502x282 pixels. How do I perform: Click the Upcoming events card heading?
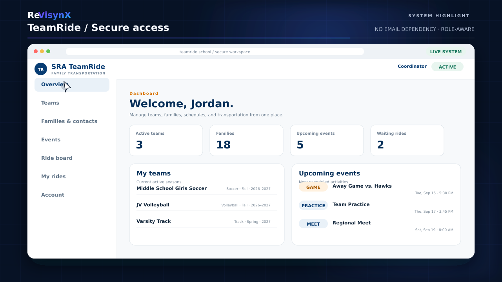pyautogui.click(x=329, y=174)
